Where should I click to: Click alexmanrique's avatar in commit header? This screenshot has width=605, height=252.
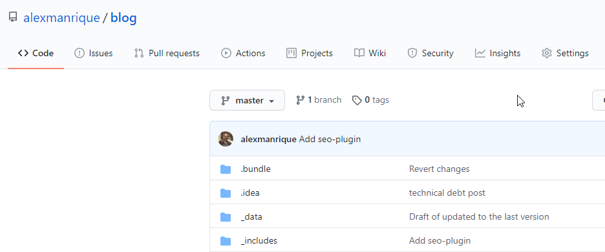(x=226, y=139)
